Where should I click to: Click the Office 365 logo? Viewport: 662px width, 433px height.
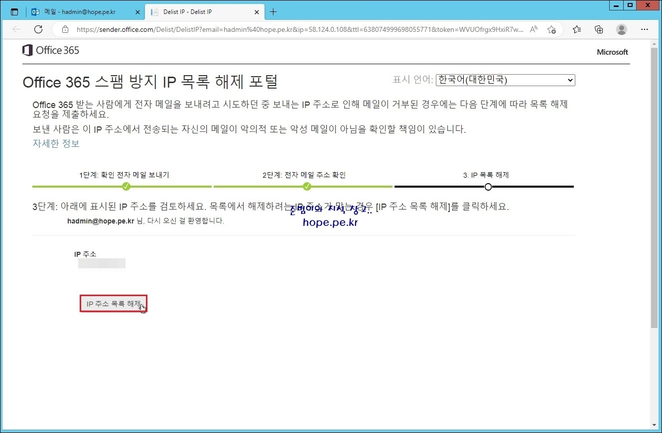pyautogui.click(x=51, y=50)
